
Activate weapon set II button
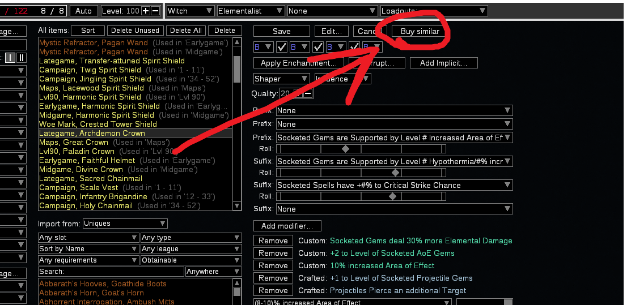click(22, 58)
